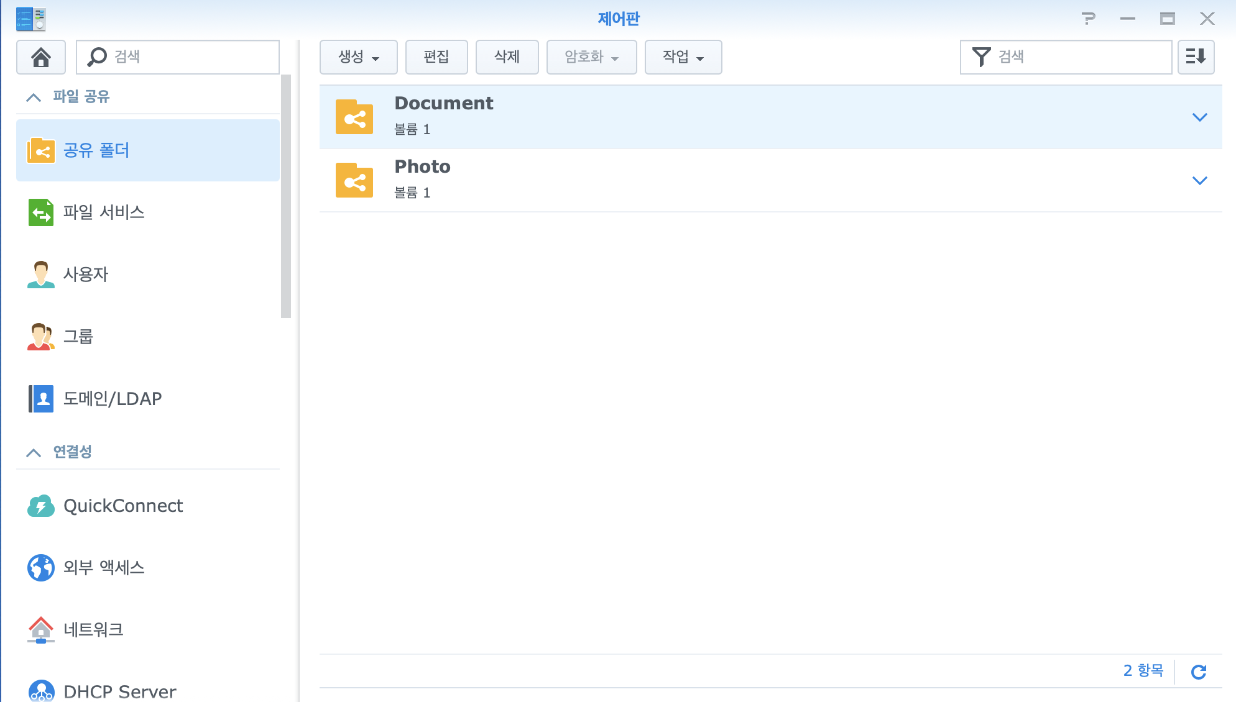This screenshot has width=1236, height=702.
Task: Go to the control panel home icon
Action: [x=41, y=57]
